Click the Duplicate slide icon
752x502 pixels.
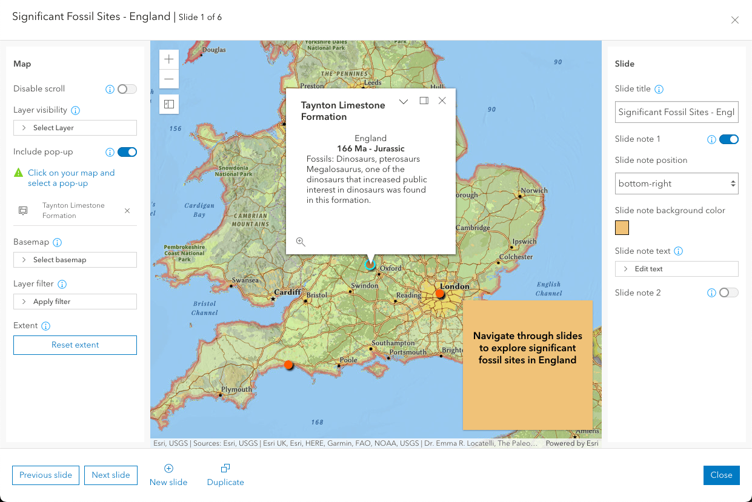click(x=225, y=468)
